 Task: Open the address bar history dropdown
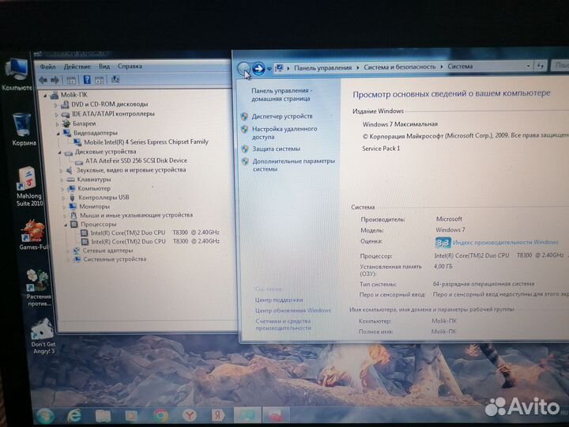pos(529,66)
